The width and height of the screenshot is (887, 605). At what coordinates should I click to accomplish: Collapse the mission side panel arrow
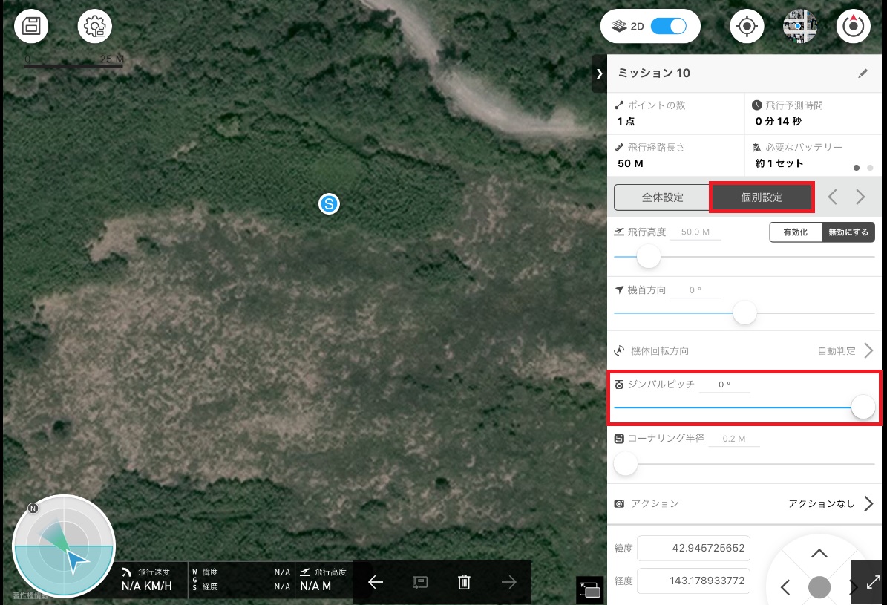click(x=599, y=73)
